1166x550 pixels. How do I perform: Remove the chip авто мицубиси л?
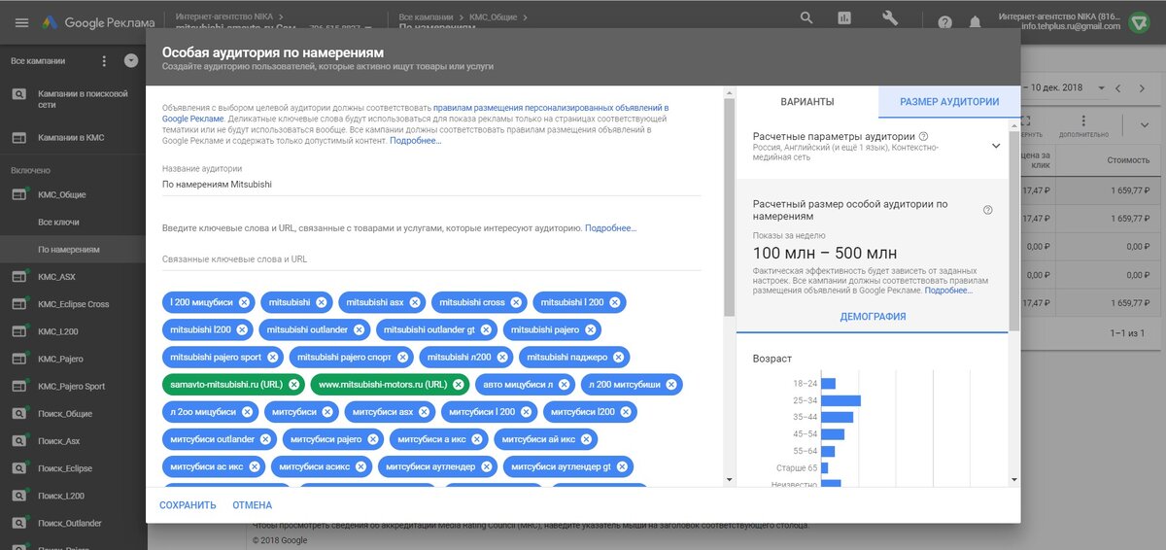pos(565,384)
